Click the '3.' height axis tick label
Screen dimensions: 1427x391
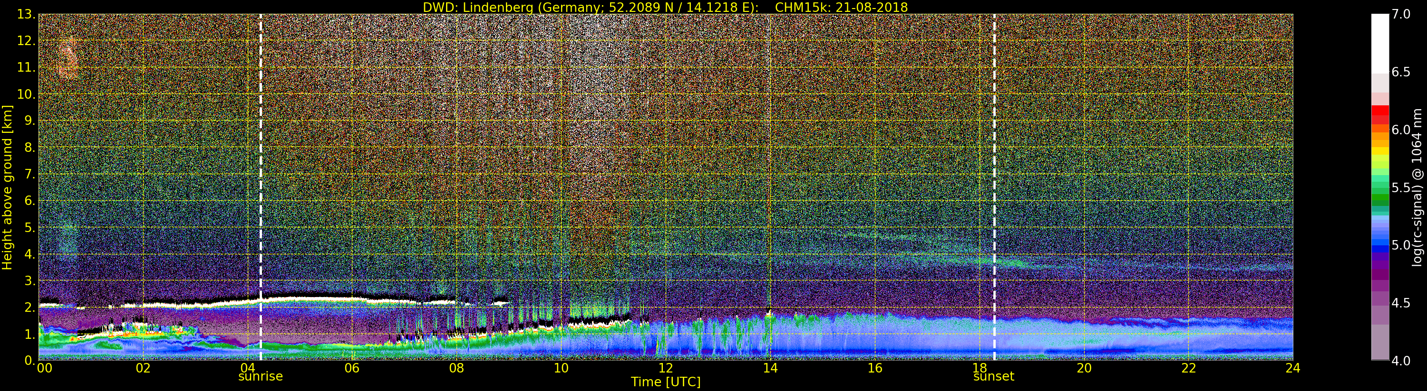pyautogui.click(x=30, y=280)
